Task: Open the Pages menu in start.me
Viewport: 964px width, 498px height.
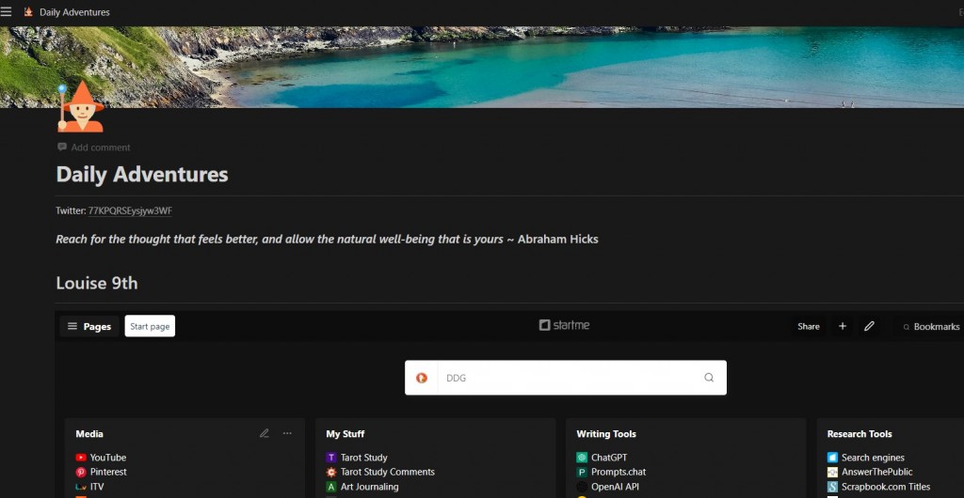Action: 89,326
